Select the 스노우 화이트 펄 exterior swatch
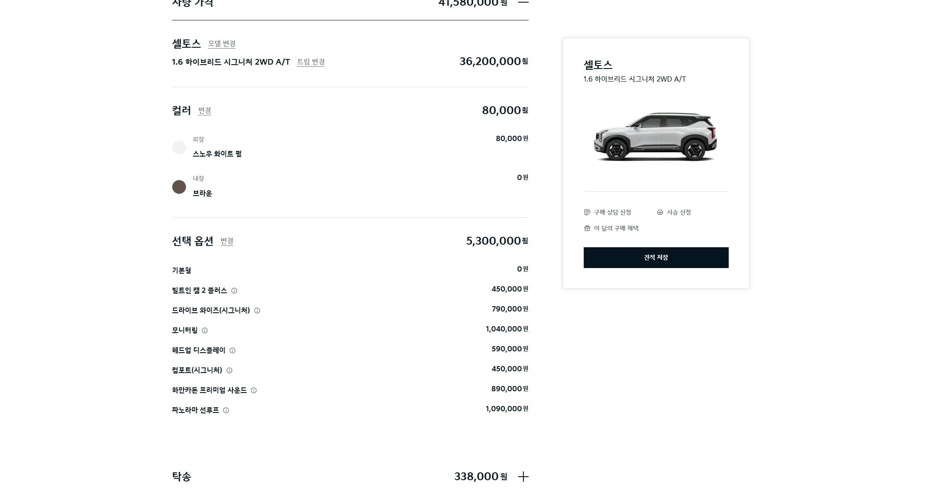 pos(179,147)
